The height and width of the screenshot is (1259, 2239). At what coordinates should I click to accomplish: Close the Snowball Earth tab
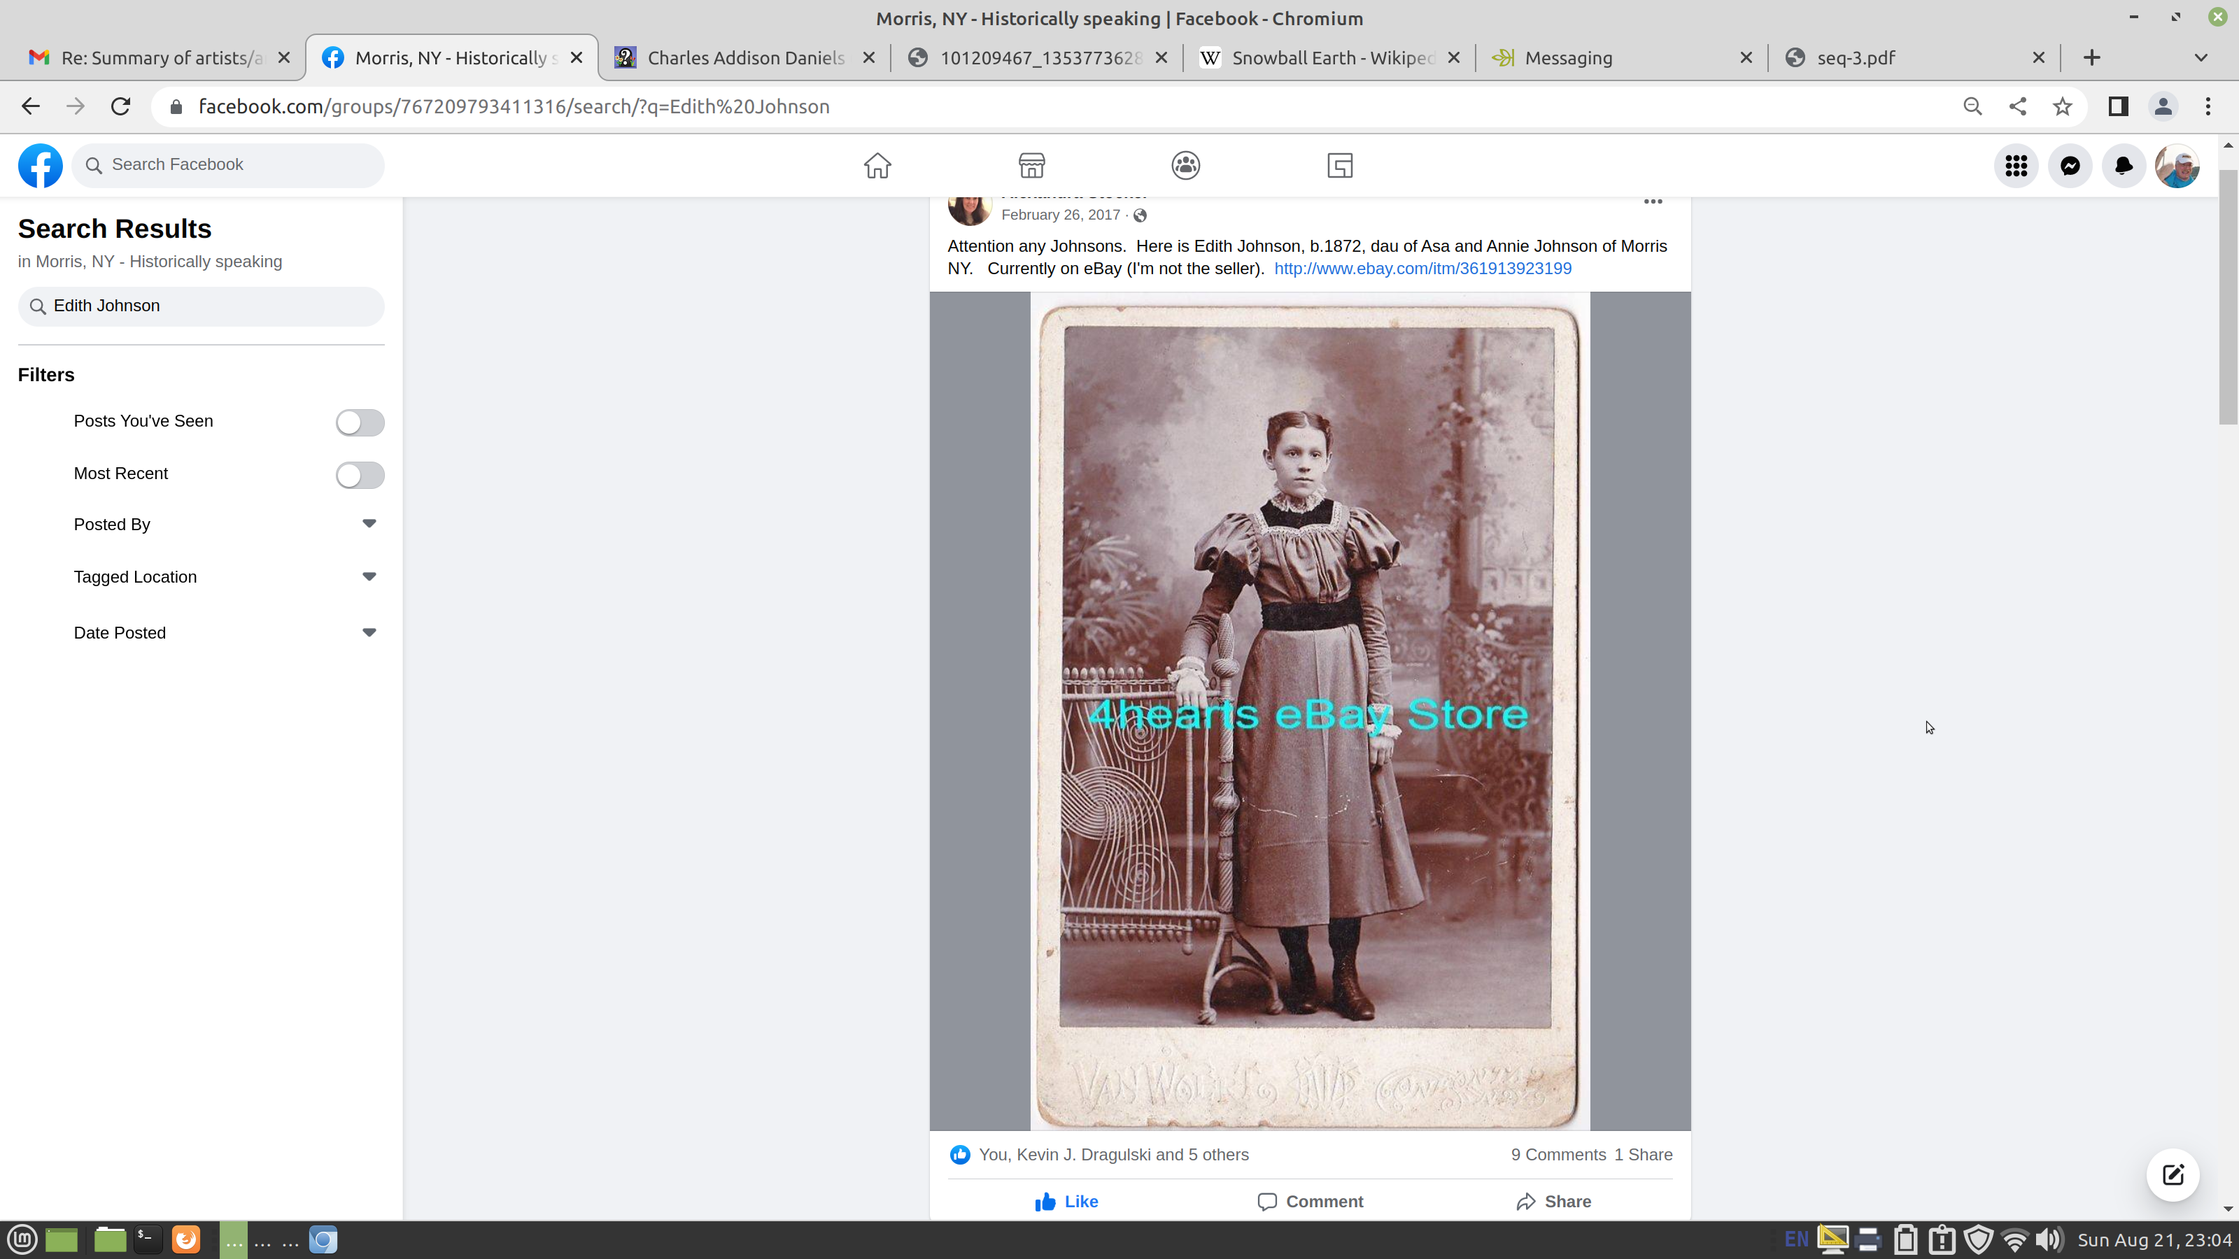coord(1453,57)
